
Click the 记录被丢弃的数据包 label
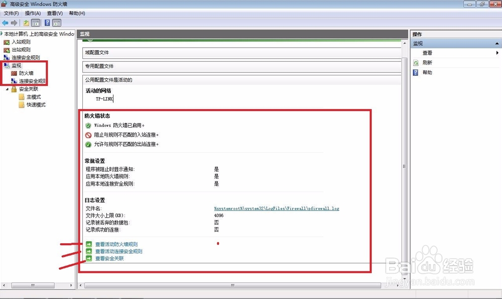107,223
